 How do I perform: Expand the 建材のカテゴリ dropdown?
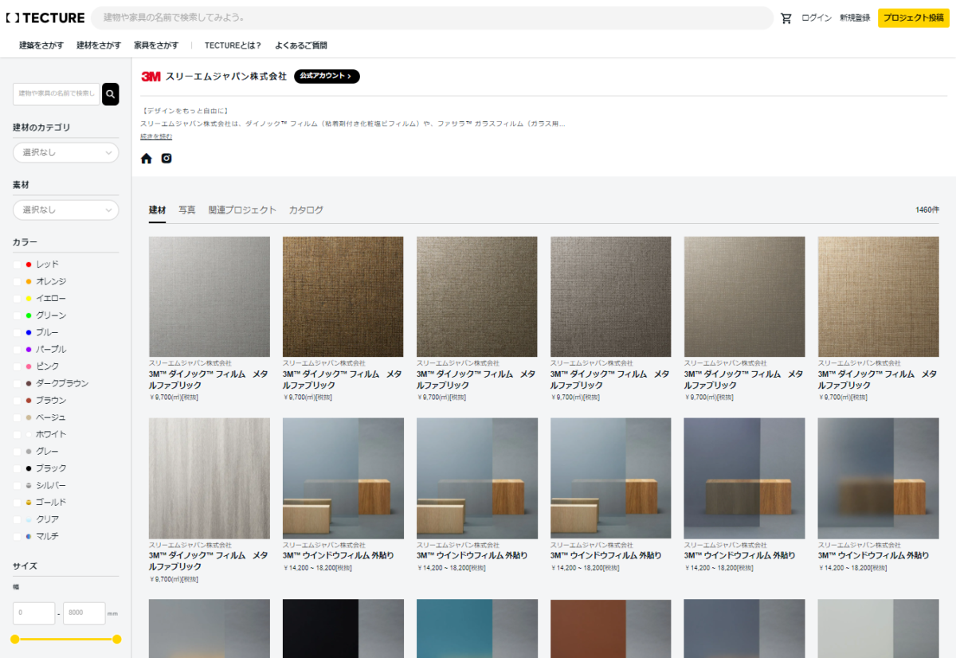pos(66,152)
